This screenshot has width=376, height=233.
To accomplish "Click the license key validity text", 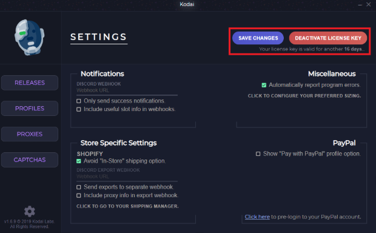I will 311,49.
